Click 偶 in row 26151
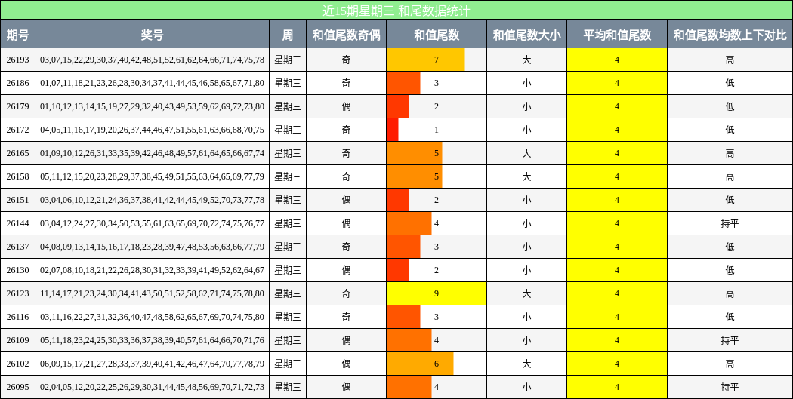793x399 pixels. point(346,200)
